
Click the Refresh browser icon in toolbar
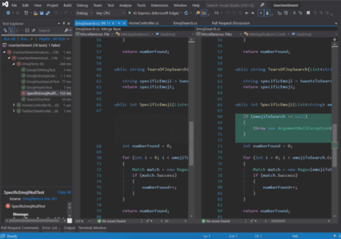pyautogui.click(x=186, y=13)
